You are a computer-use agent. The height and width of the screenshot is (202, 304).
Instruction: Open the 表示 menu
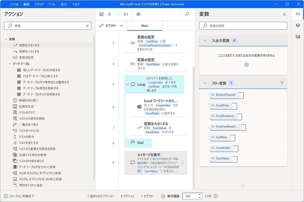pos(64,4)
